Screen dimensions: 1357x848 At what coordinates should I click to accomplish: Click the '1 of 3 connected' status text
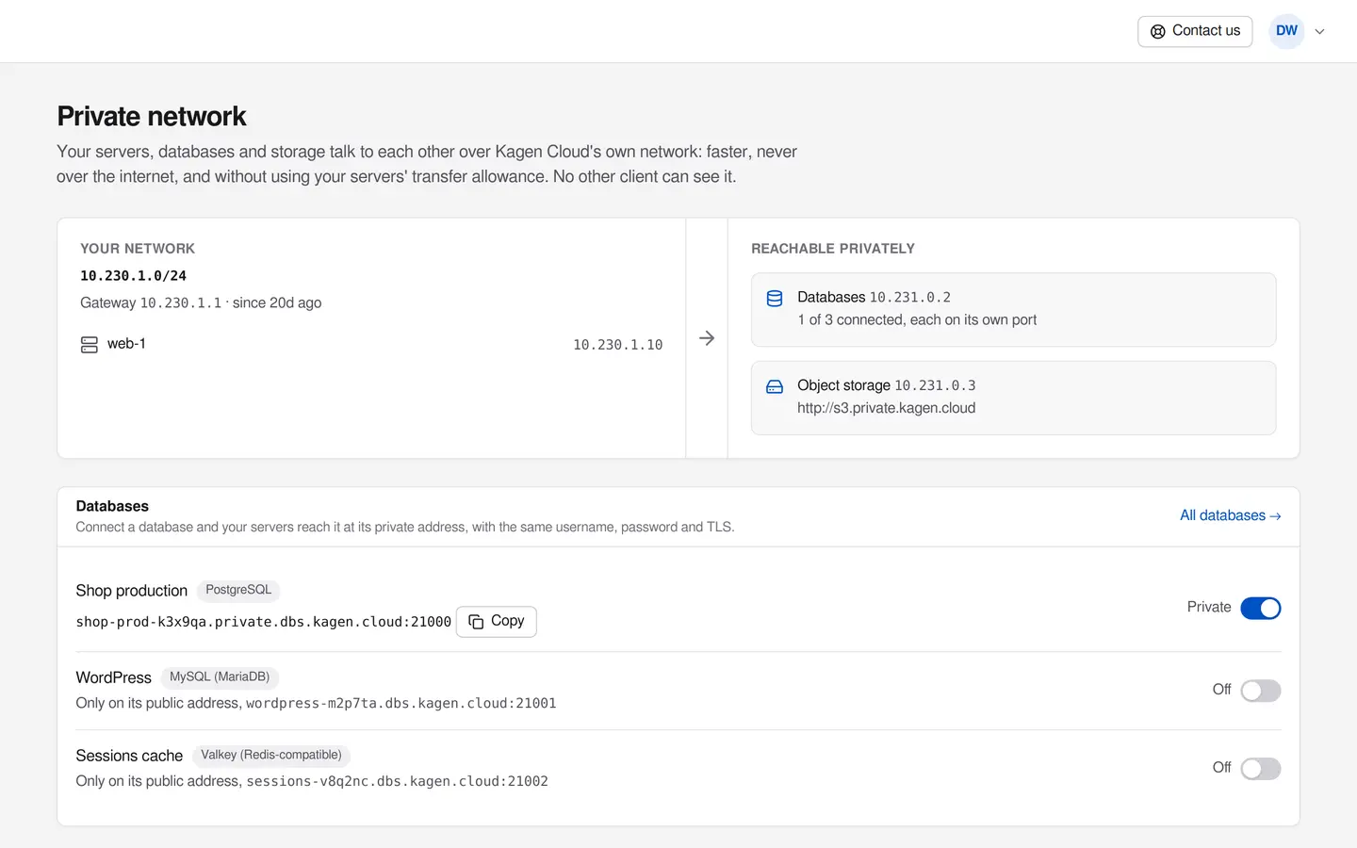click(917, 320)
